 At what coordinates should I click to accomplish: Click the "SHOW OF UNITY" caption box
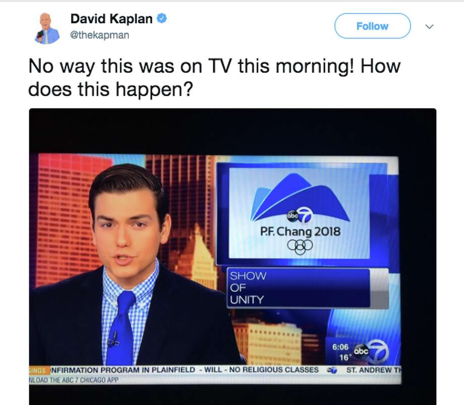(x=298, y=288)
